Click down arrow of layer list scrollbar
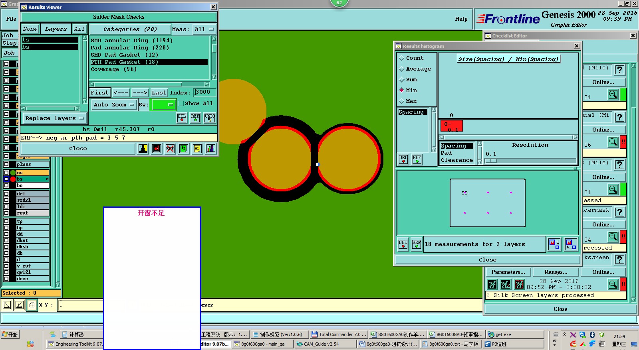 click(58, 285)
